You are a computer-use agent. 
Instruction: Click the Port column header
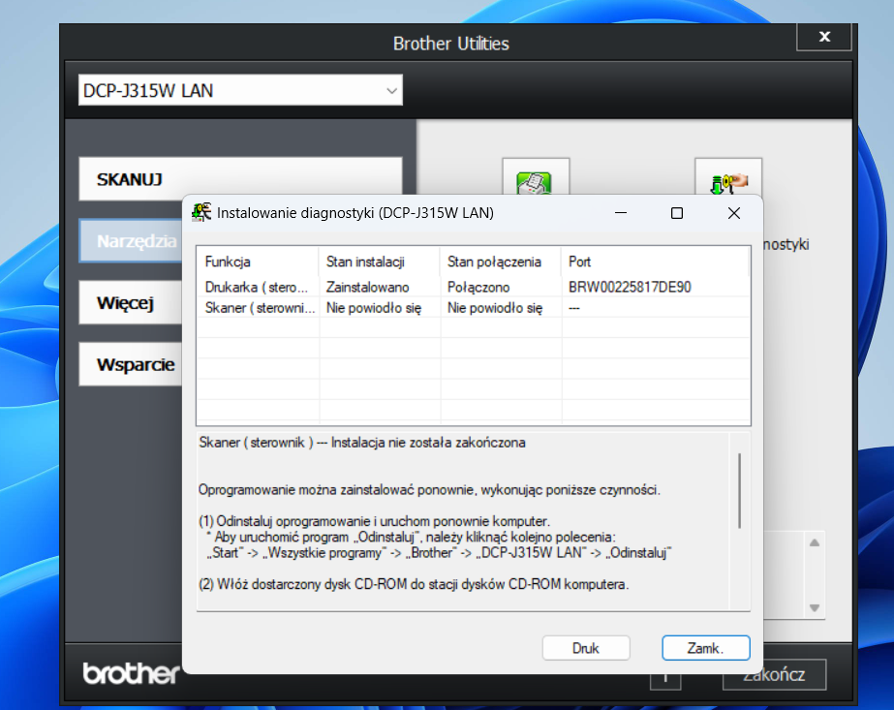point(655,262)
